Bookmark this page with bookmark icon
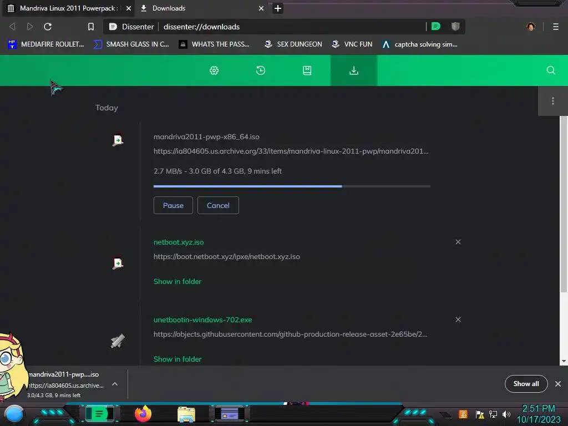Image resolution: width=568 pixels, height=426 pixels. click(x=91, y=27)
